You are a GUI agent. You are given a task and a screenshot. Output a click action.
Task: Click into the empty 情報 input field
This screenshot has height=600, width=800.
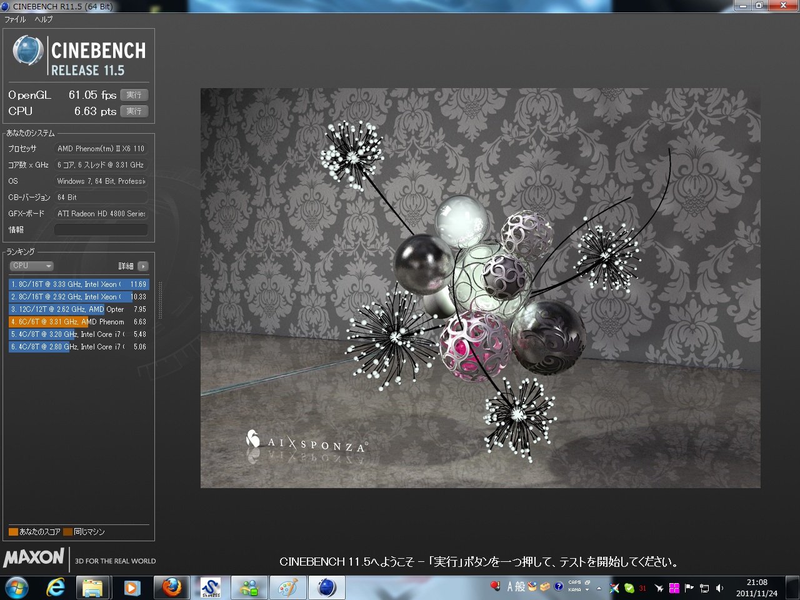(x=101, y=230)
